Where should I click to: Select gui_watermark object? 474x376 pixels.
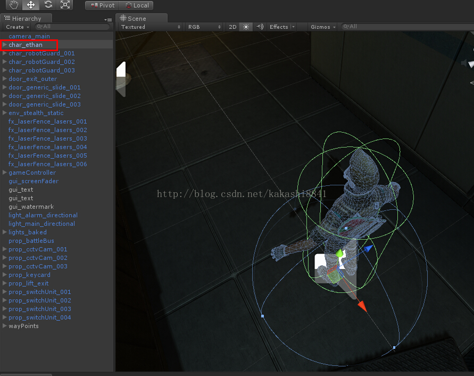(31, 207)
